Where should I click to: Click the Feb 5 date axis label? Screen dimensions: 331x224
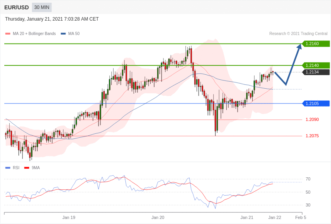pyautogui.click(x=301, y=217)
